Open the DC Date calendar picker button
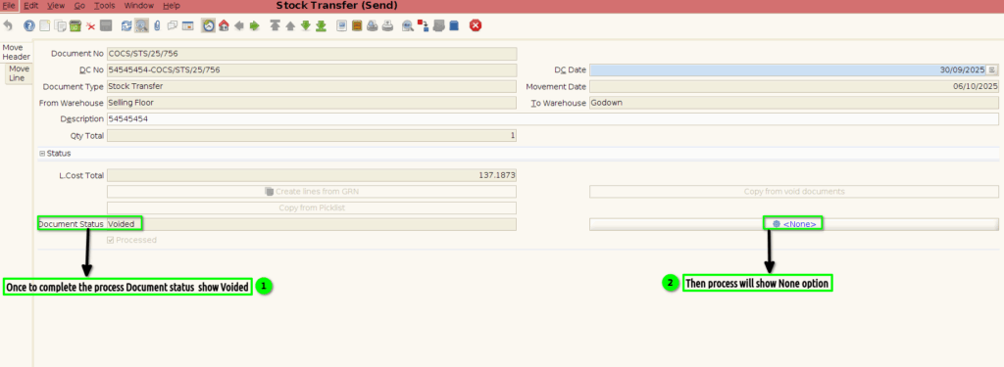1004x367 pixels. pyautogui.click(x=992, y=69)
